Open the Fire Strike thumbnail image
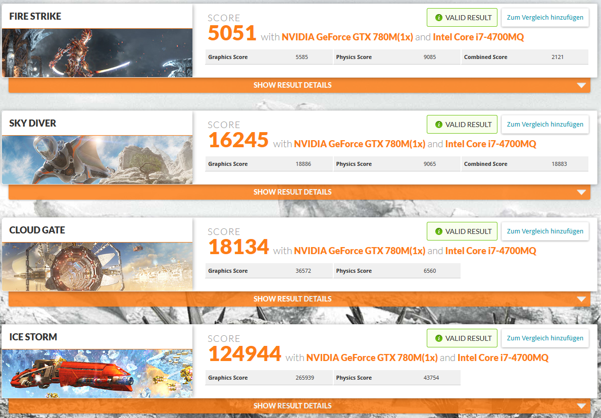This screenshot has width=601, height=418. click(x=97, y=53)
